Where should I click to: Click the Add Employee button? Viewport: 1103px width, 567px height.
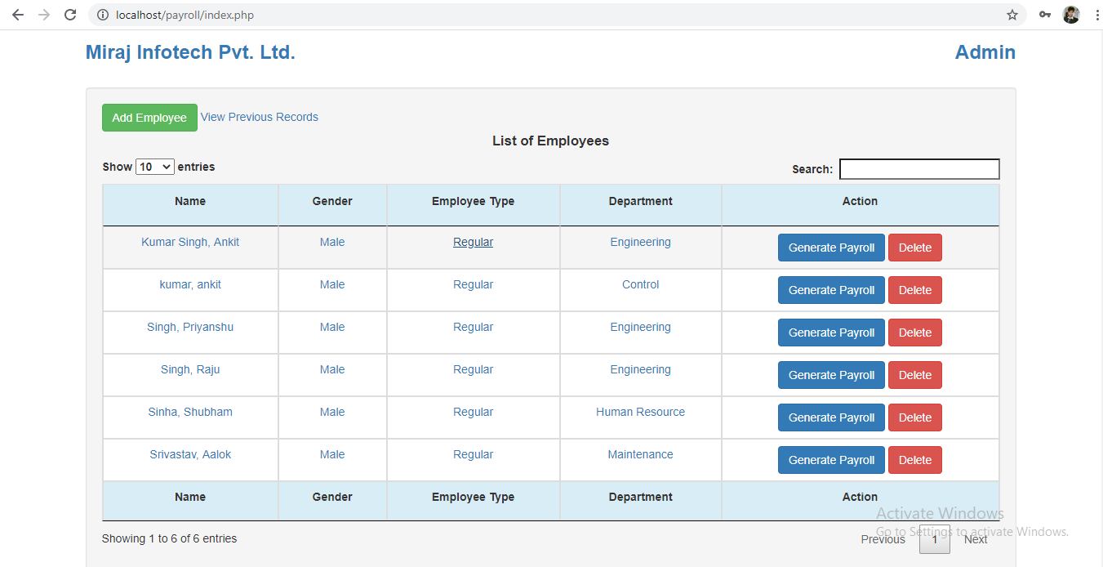pos(149,117)
